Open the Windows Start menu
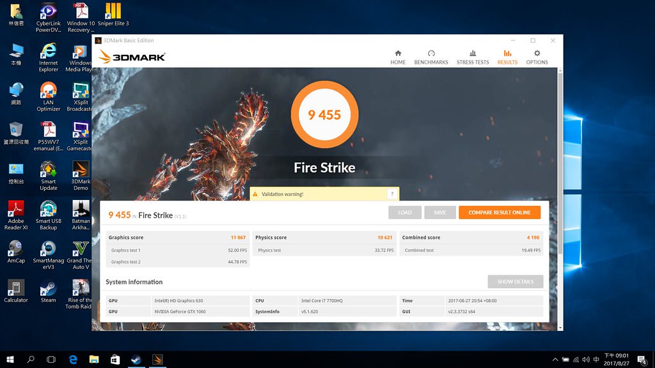This screenshot has height=368, width=655. [x=10, y=359]
